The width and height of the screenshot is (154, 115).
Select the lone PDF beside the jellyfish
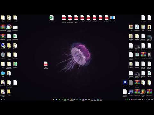[46, 64]
